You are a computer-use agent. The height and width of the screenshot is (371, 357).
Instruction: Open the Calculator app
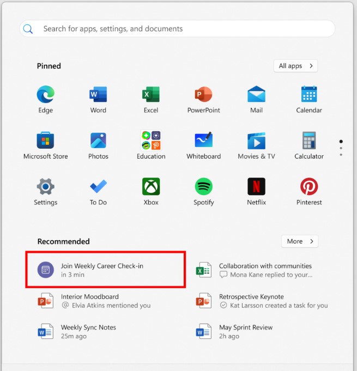coord(309,141)
